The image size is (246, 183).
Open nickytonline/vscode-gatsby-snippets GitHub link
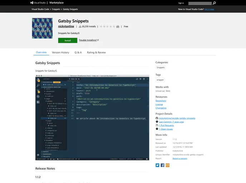click(177, 118)
